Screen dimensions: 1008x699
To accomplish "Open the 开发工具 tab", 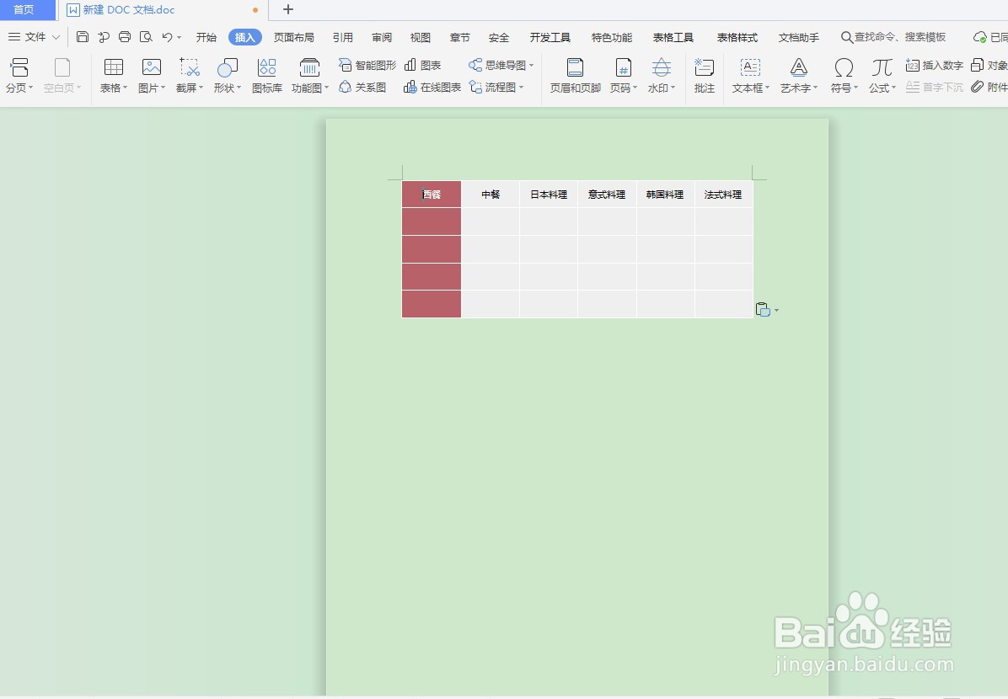I will 550,37.
